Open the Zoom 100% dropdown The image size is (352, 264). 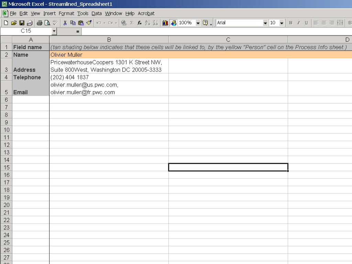(x=198, y=23)
